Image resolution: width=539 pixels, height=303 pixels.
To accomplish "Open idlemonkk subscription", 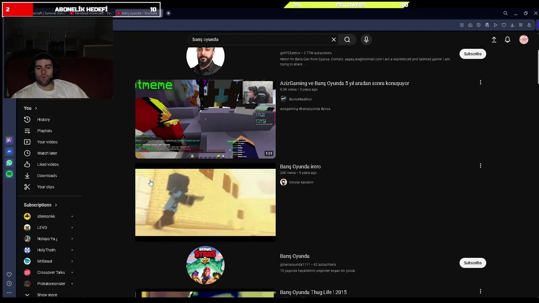I will [46, 216].
